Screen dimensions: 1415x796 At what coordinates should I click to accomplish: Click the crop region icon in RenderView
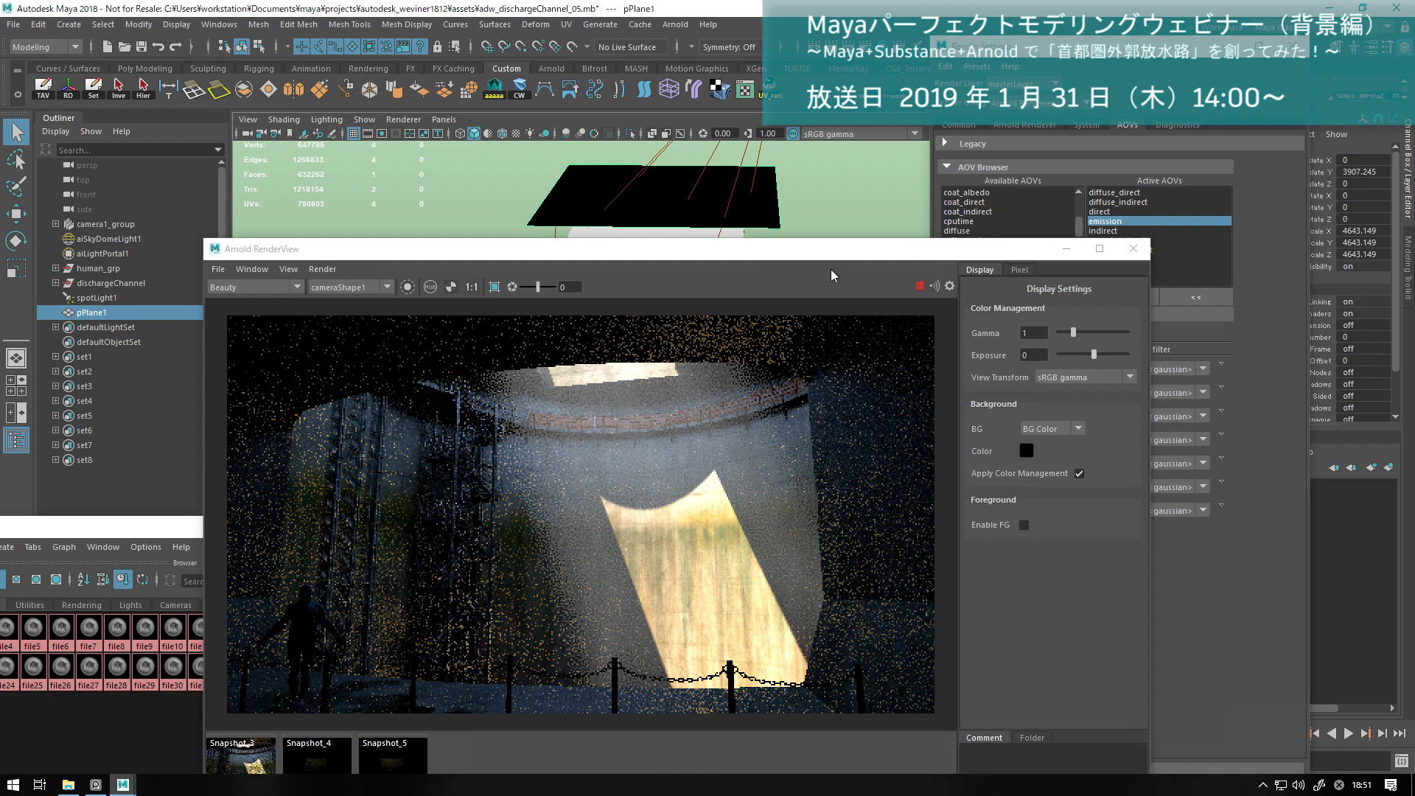tap(495, 287)
